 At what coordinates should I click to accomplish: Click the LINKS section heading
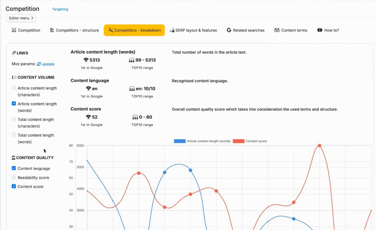click(x=20, y=53)
